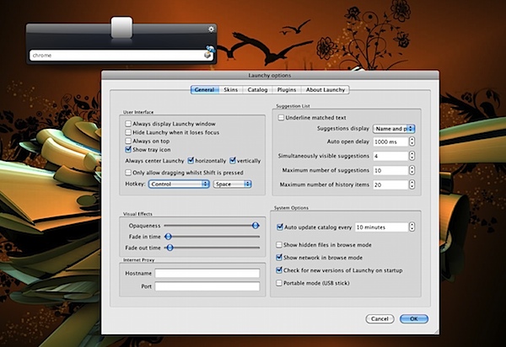Click the result icon in the chrome field
Image resolution: width=506 pixels, height=347 pixels.
(207, 56)
